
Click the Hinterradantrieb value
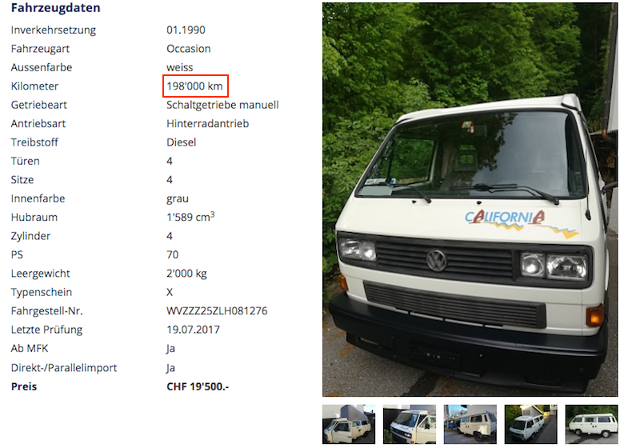tap(207, 124)
